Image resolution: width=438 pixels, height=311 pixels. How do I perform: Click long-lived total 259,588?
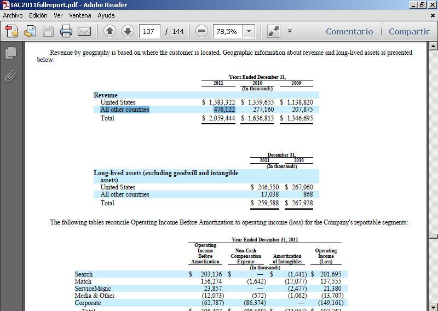[x=268, y=203]
